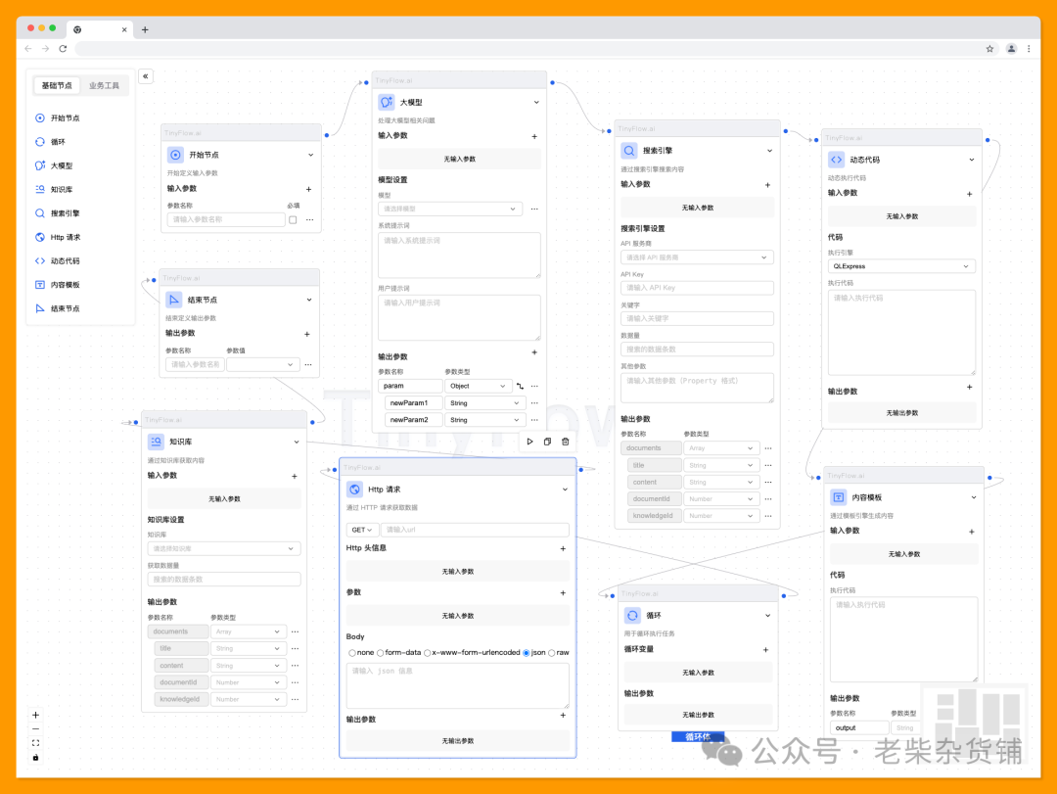
Task: Select the 循环 item in the sidebar
Action: coord(51,142)
